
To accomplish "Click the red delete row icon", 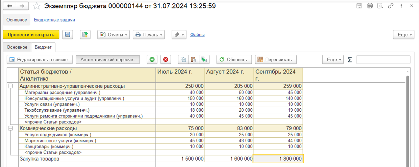I will (166, 60).
